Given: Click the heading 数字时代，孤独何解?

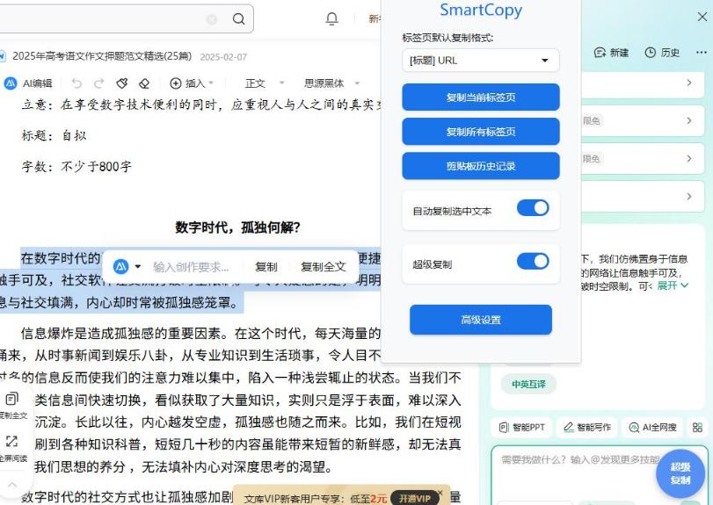Looking at the screenshot, I should tap(238, 227).
